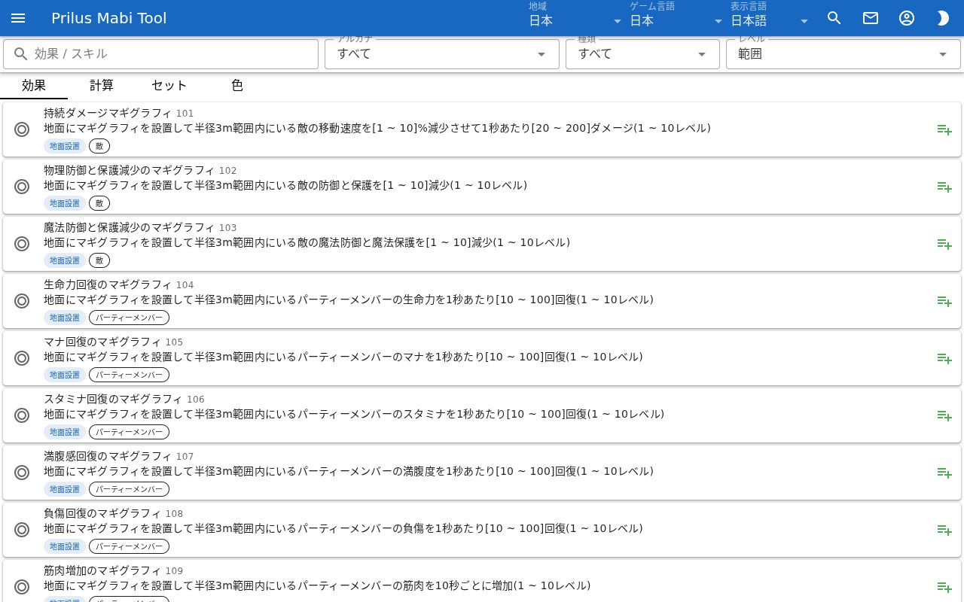Switch to the 色 tab
The height and width of the screenshot is (602, 964).
click(237, 86)
